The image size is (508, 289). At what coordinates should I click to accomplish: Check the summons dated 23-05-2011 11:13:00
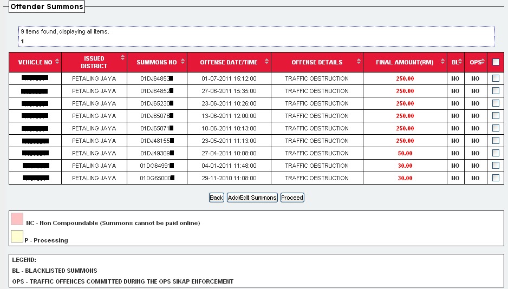click(496, 141)
